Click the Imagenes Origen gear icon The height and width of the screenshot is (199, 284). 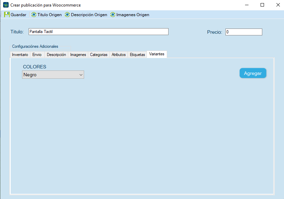[x=113, y=15]
